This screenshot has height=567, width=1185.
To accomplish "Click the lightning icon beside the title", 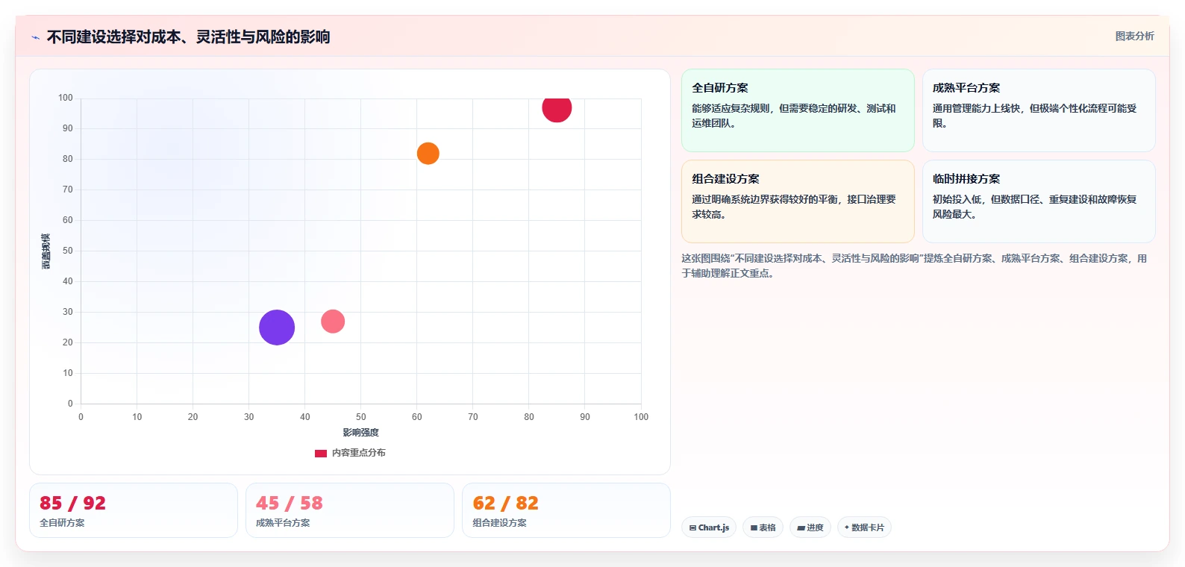I will pyautogui.click(x=35, y=37).
